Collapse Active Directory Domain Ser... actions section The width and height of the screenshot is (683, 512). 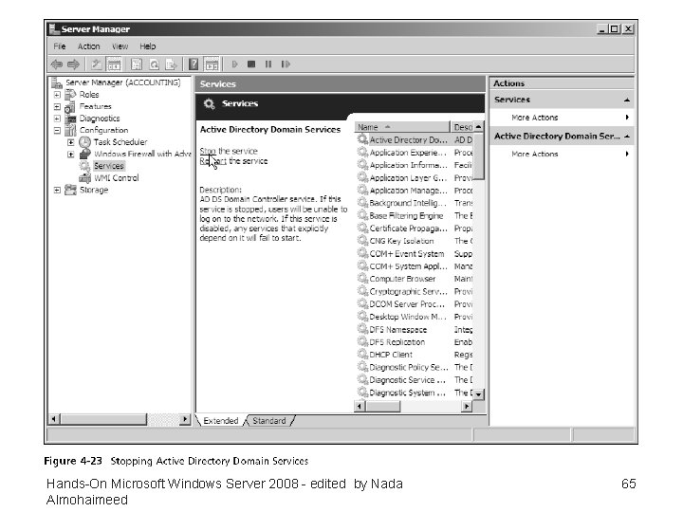pos(627,137)
